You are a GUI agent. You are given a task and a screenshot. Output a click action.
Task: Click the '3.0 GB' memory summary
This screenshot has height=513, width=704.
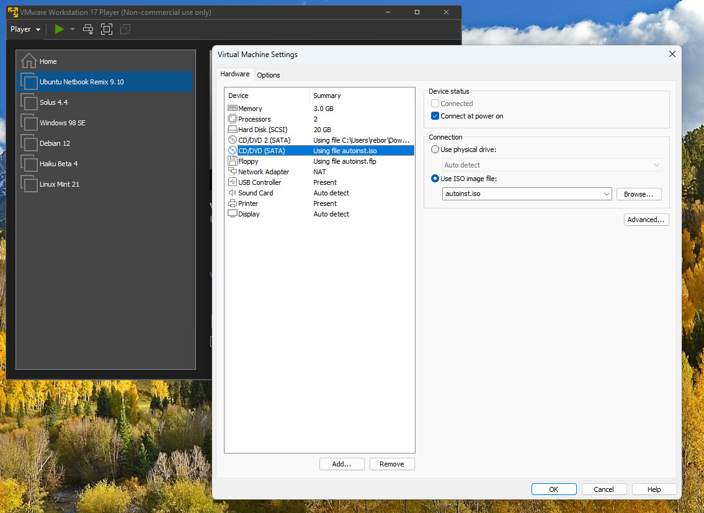323,109
